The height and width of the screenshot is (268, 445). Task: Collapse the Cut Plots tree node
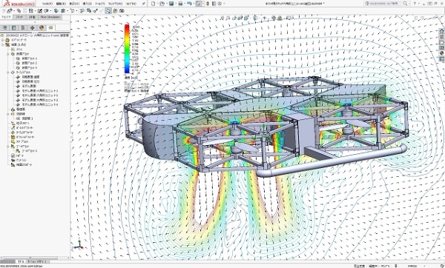pos(8,54)
